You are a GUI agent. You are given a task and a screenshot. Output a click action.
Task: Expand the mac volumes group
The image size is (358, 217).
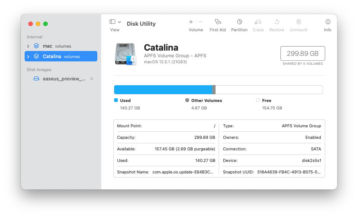(x=28, y=46)
